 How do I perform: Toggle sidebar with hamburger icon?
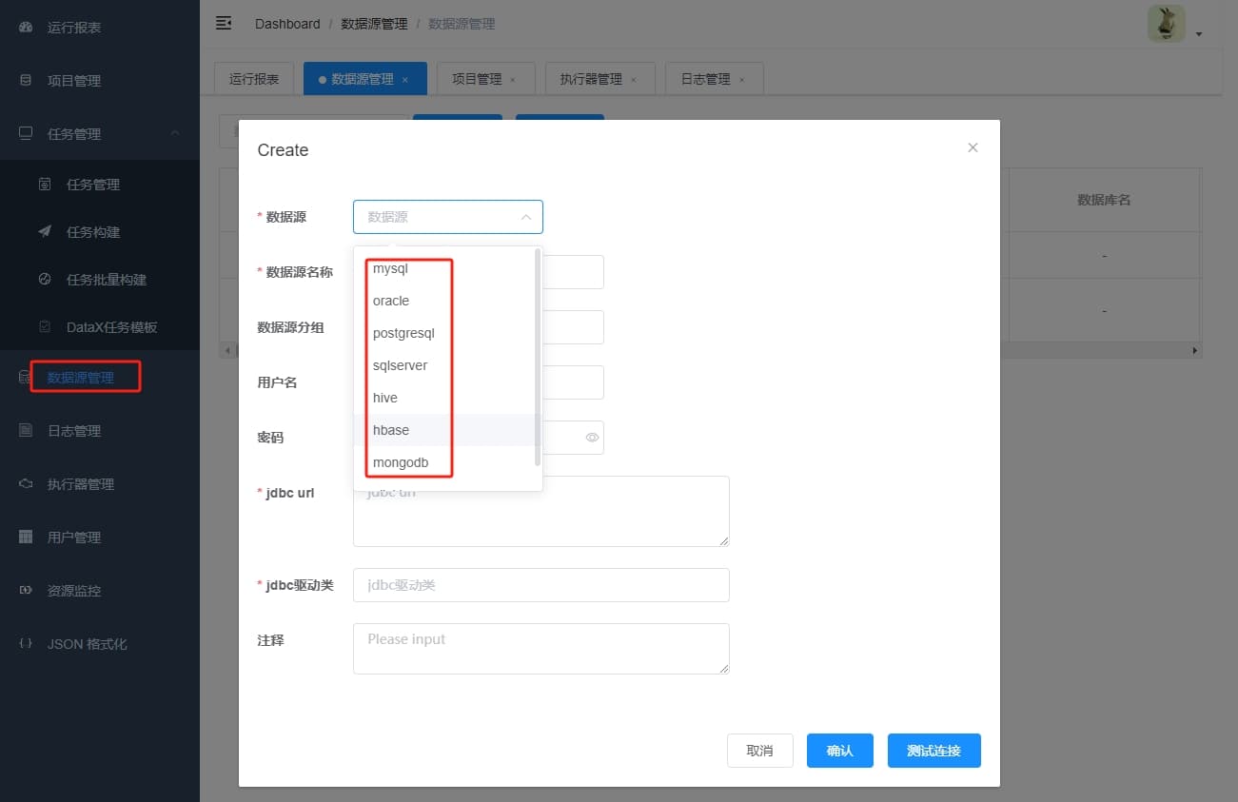[224, 23]
